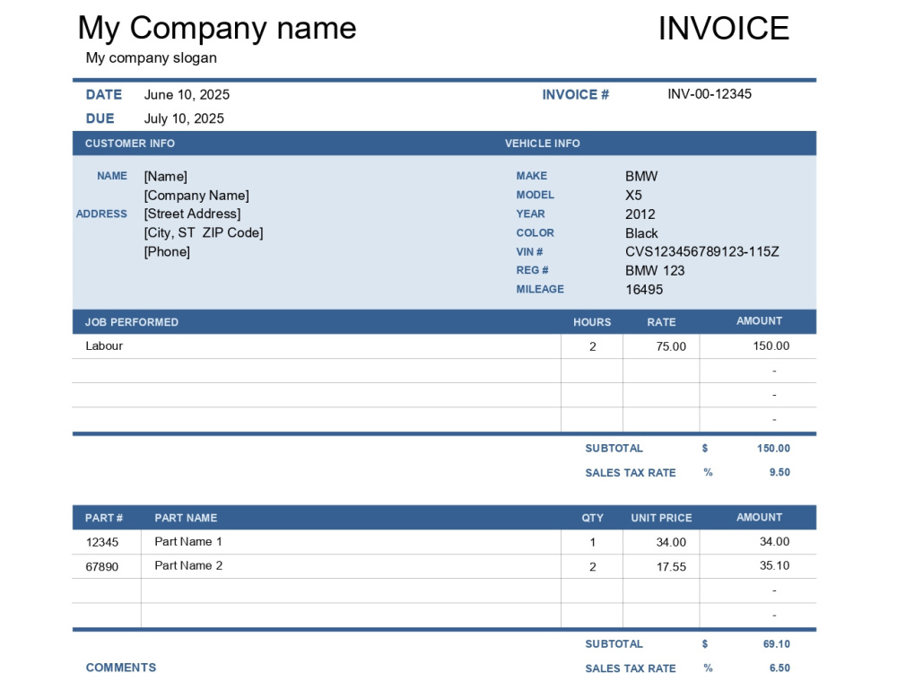Click the COMMENTS label
897x673 pixels.
[121, 668]
